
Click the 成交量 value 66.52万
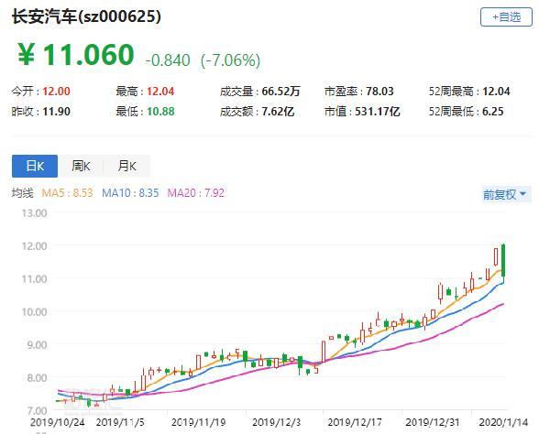(x=280, y=92)
